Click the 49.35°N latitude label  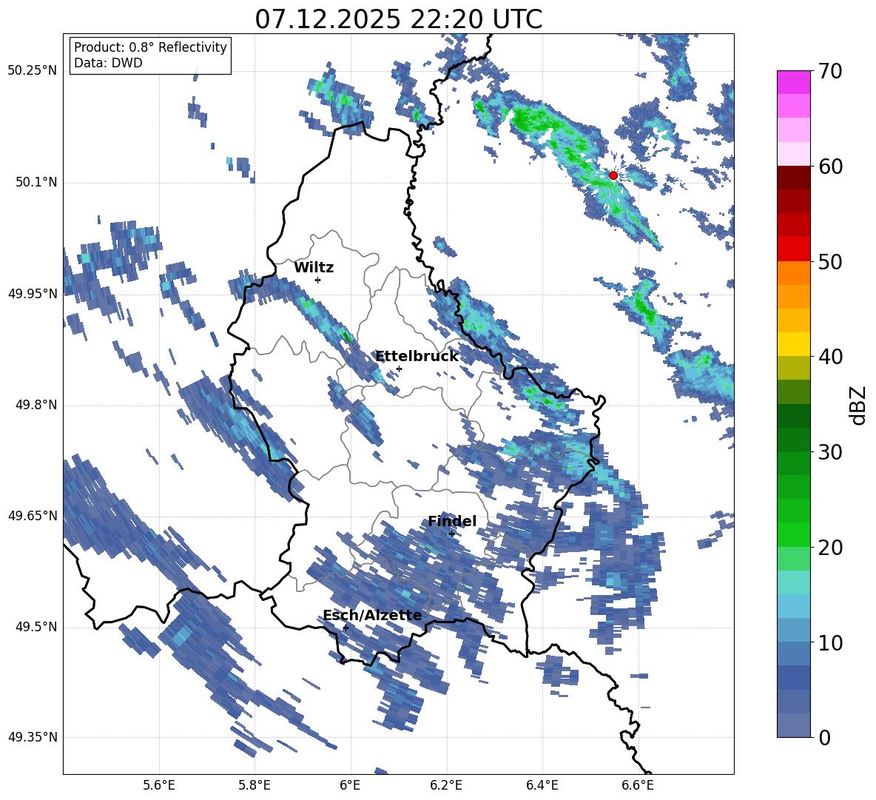[33, 737]
